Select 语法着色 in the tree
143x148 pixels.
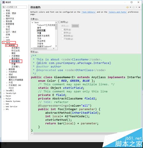(15, 61)
